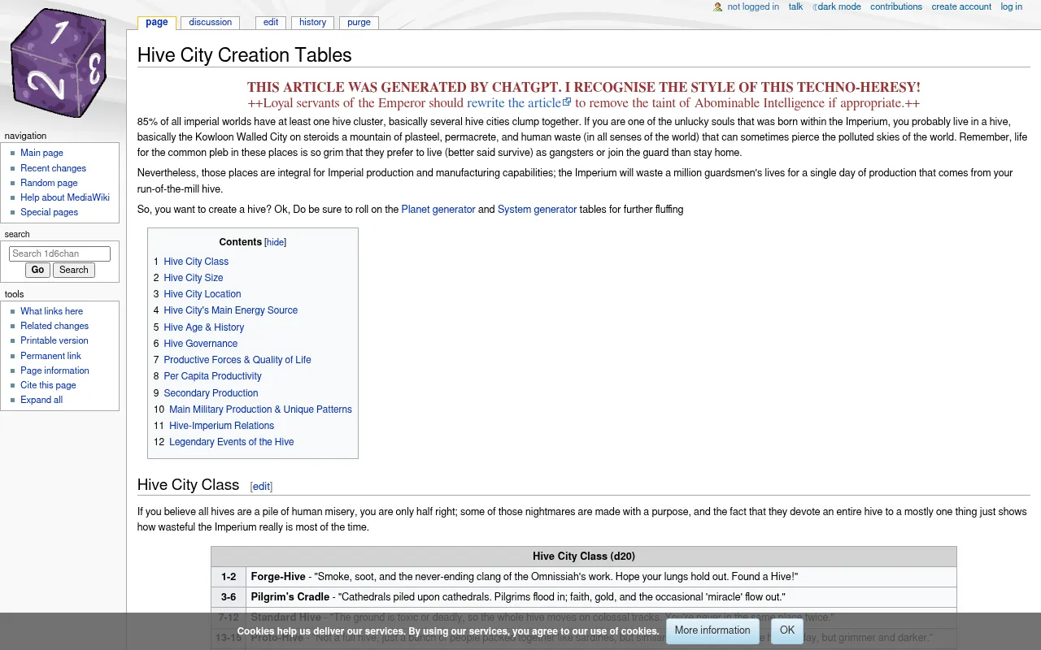Open What links here tool
Screen dimensions: 1041x650
pyautogui.click(x=51, y=311)
